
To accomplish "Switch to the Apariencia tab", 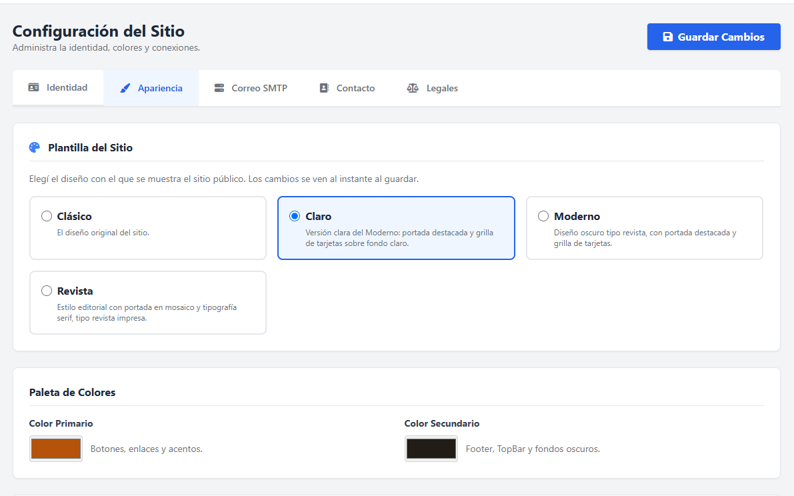I will tap(151, 88).
